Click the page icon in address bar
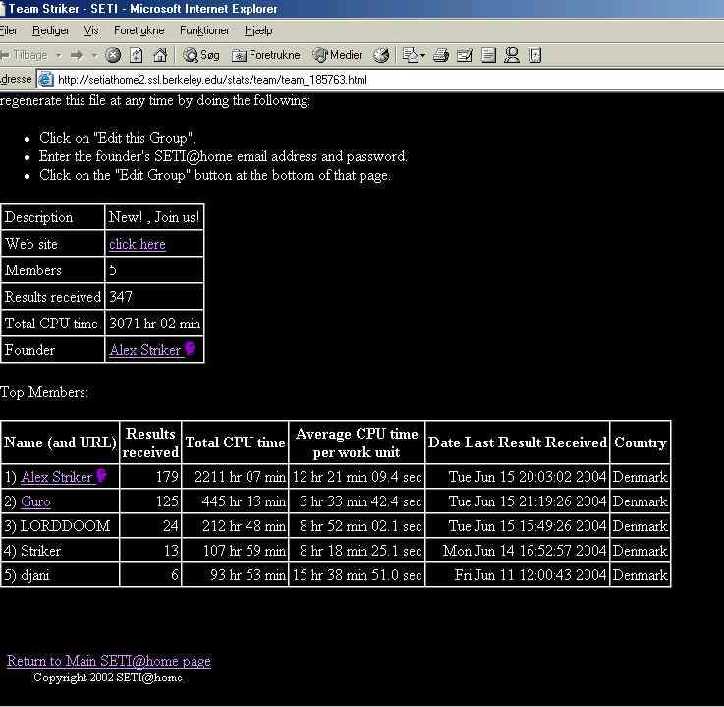 (45, 79)
